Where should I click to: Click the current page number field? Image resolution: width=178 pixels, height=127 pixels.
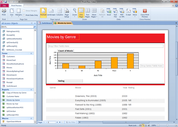pyautogui.click(x=52, y=122)
